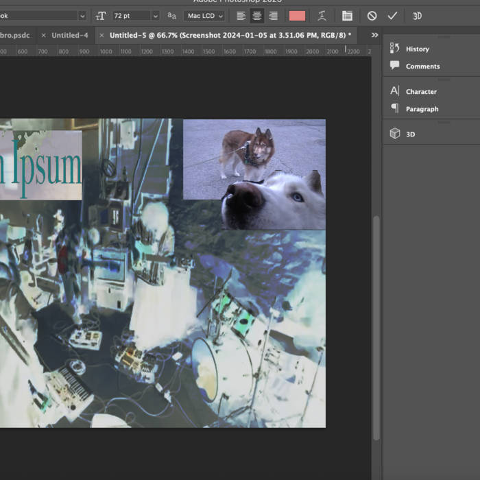Click the pink text color swatch
Viewport: 480px width, 480px height.
tap(297, 16)
